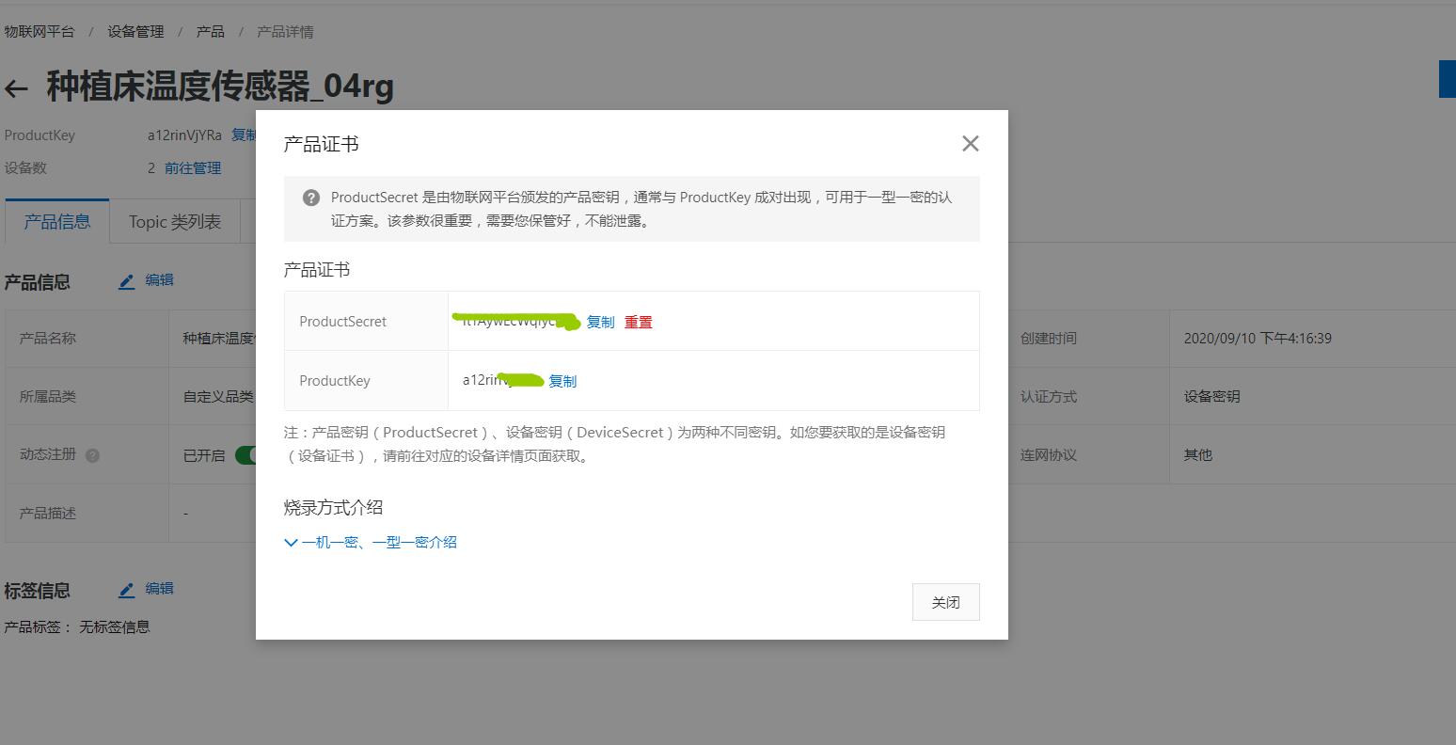Copy the ProductKey in dialog
The image size is (1456, 745).
[x=562, y=381]
